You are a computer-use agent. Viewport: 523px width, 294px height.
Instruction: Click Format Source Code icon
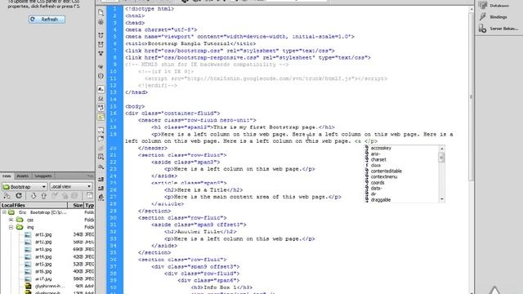(x=101, y=198)
